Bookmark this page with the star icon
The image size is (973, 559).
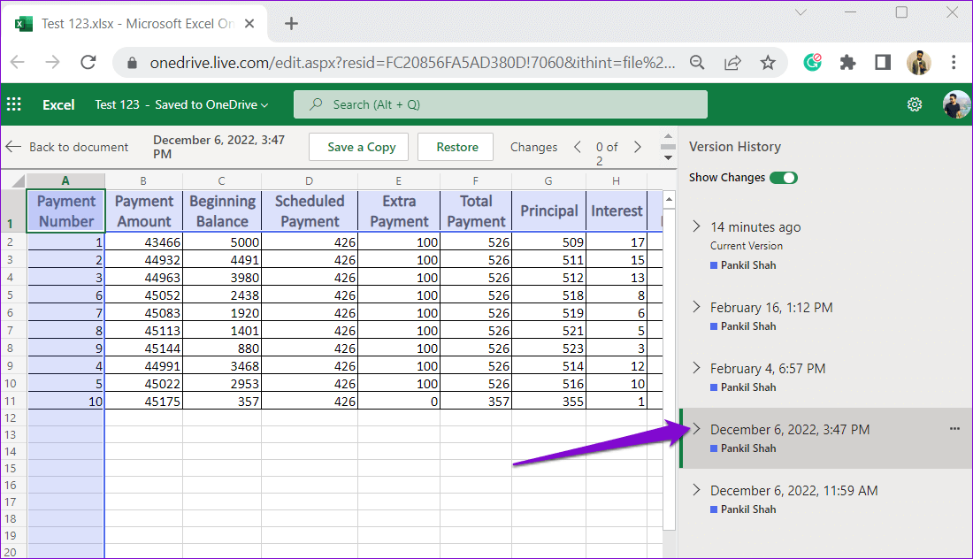tap(768, 62)
